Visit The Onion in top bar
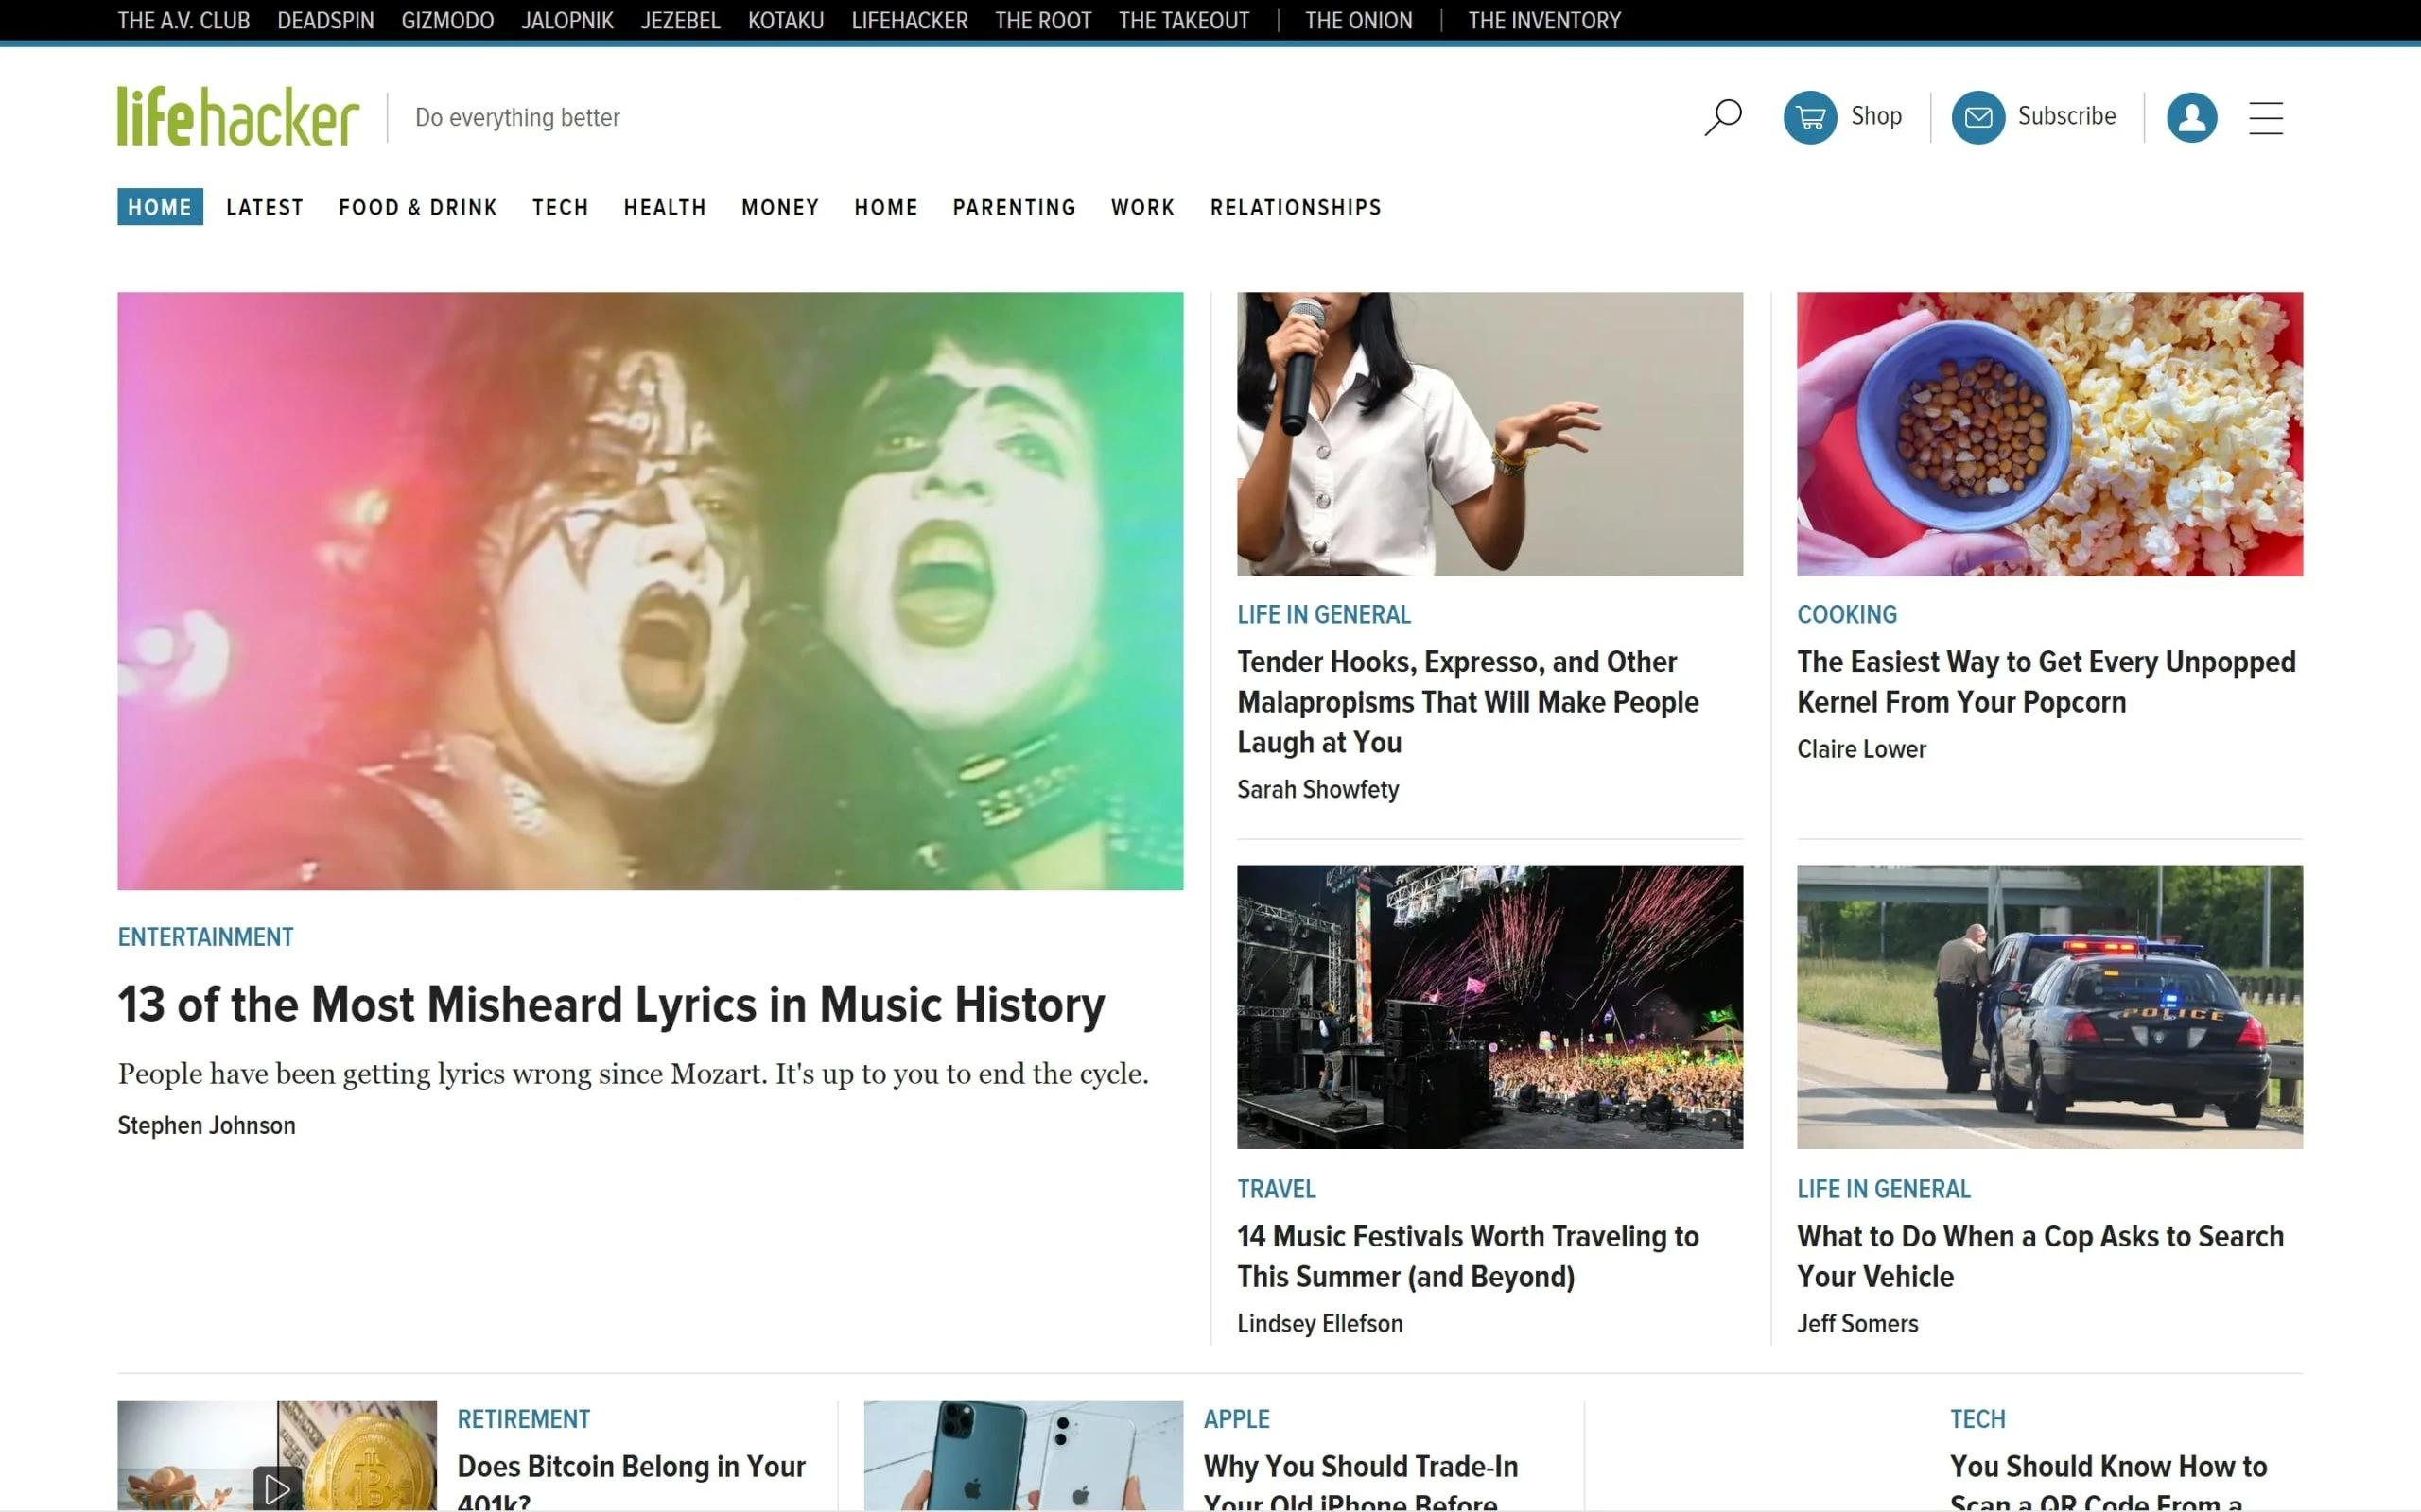This screenshot has width=2421, height=1512. coord(1359,20)
